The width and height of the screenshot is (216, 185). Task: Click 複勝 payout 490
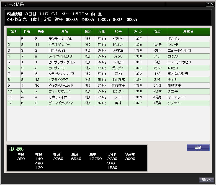(x=39, y=163)
